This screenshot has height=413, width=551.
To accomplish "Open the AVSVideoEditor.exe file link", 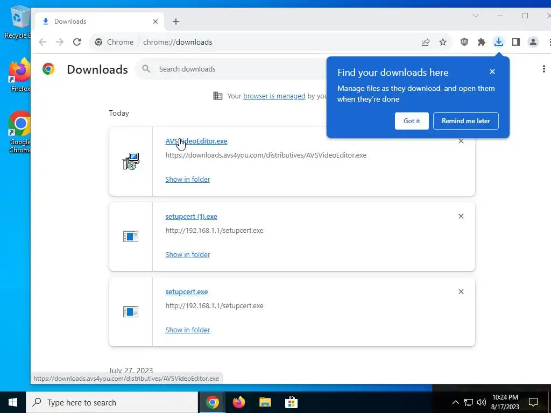I will pos(196,141).
